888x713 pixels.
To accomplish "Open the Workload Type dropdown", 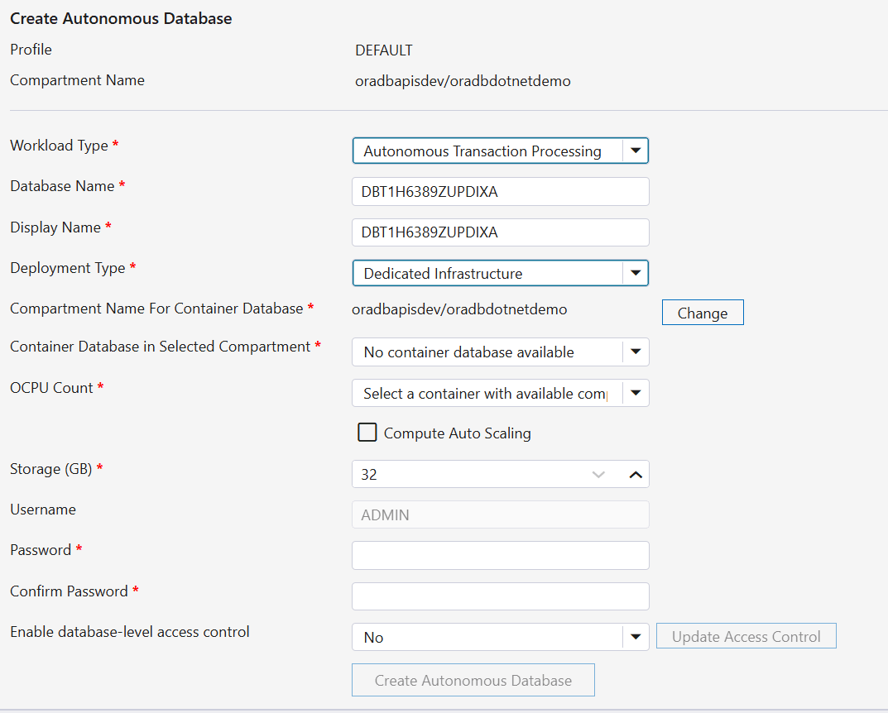I will [500, 151].
